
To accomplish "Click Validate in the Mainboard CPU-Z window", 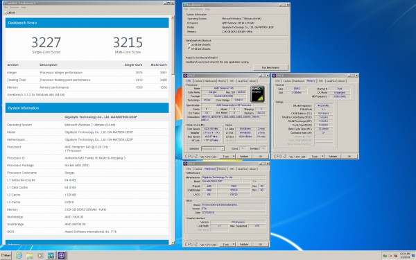I will click(x=244, y=244).
